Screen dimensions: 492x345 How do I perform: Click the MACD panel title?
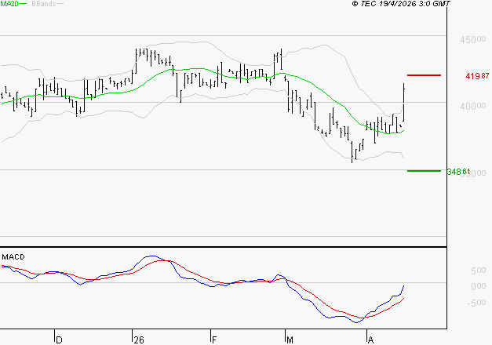coord(13,257)
